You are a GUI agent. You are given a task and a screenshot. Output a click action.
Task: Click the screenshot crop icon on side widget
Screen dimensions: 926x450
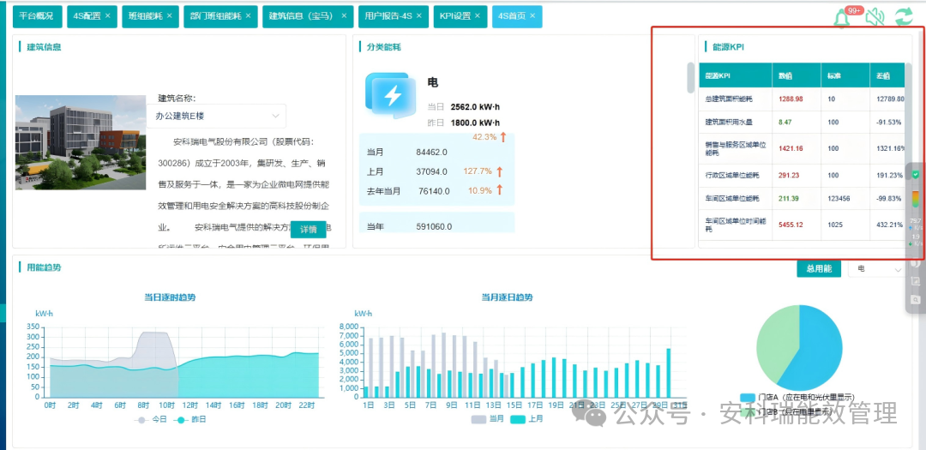tap(916, 281)
